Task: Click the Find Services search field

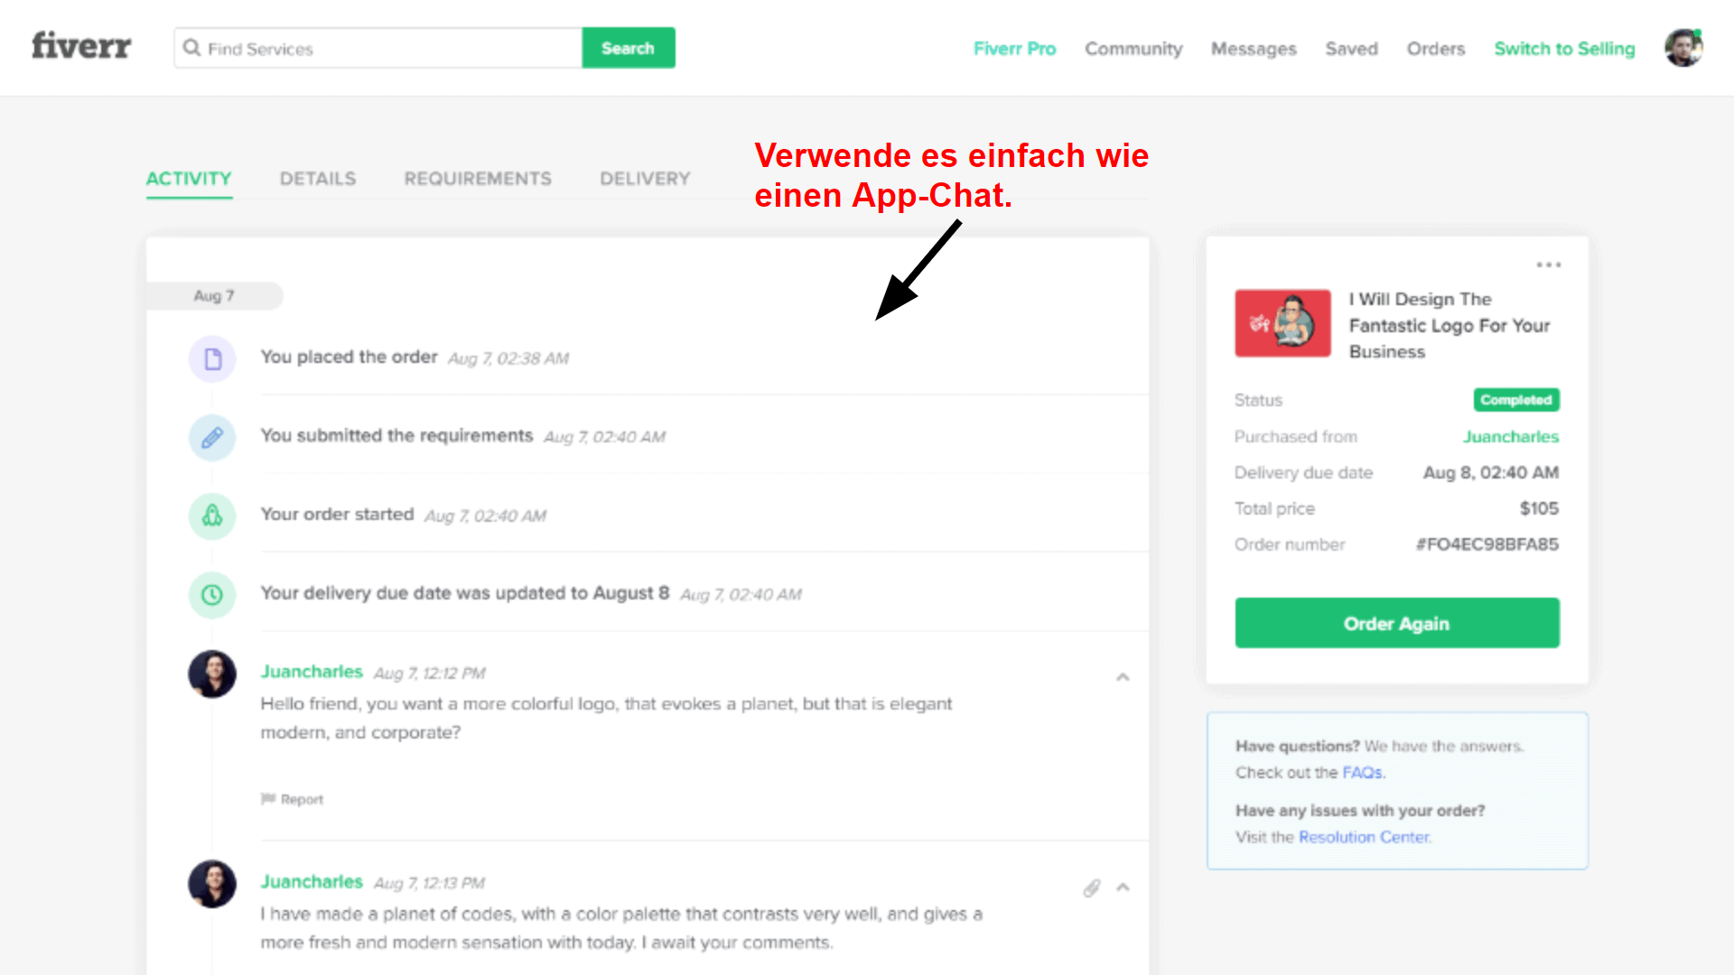Action: [378, 48]
